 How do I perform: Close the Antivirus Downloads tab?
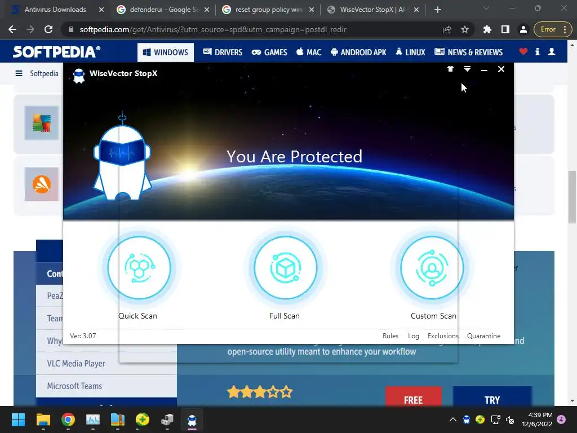tap(101, 10)
